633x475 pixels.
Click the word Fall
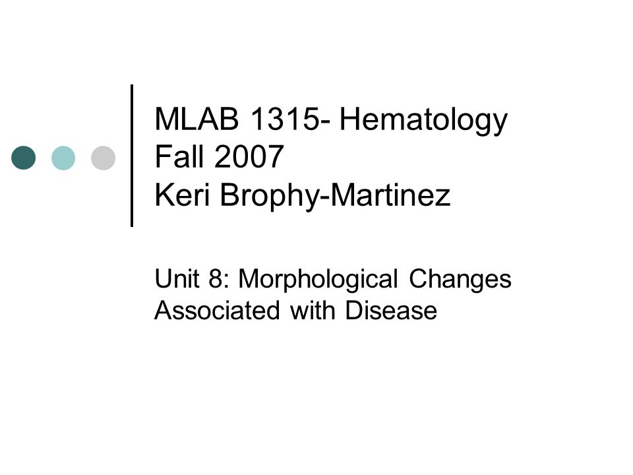coord(179,157)
